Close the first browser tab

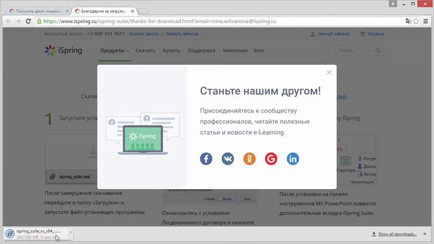pos(67,11)
